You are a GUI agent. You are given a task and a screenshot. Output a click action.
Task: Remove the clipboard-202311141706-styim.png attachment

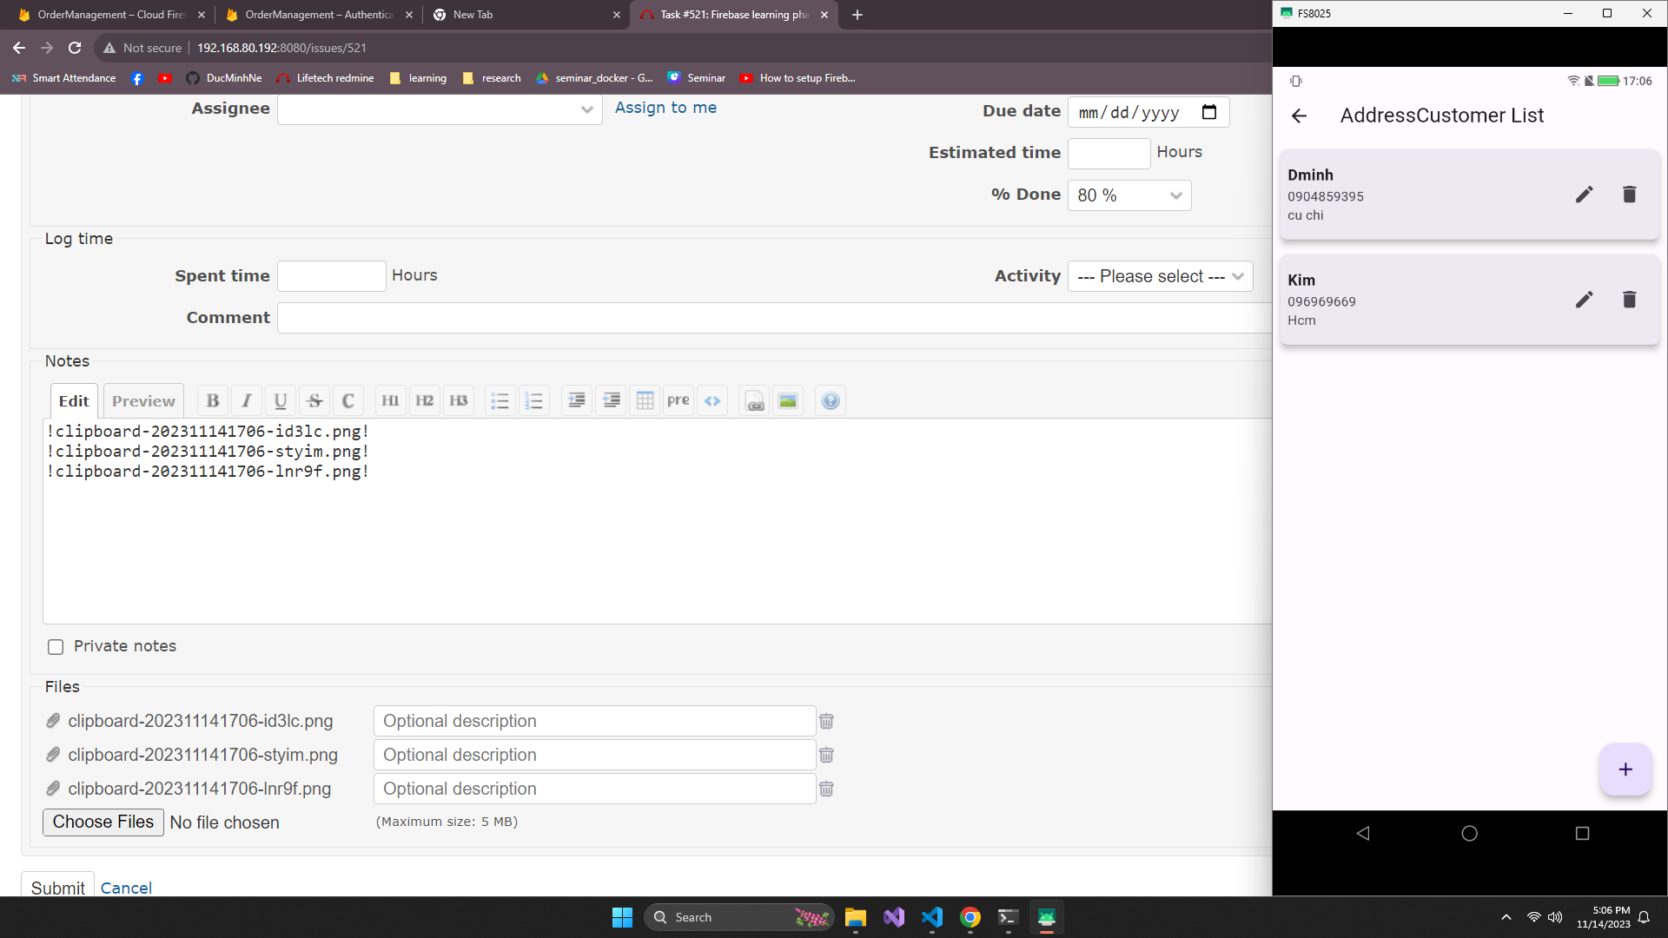[826, 755]
